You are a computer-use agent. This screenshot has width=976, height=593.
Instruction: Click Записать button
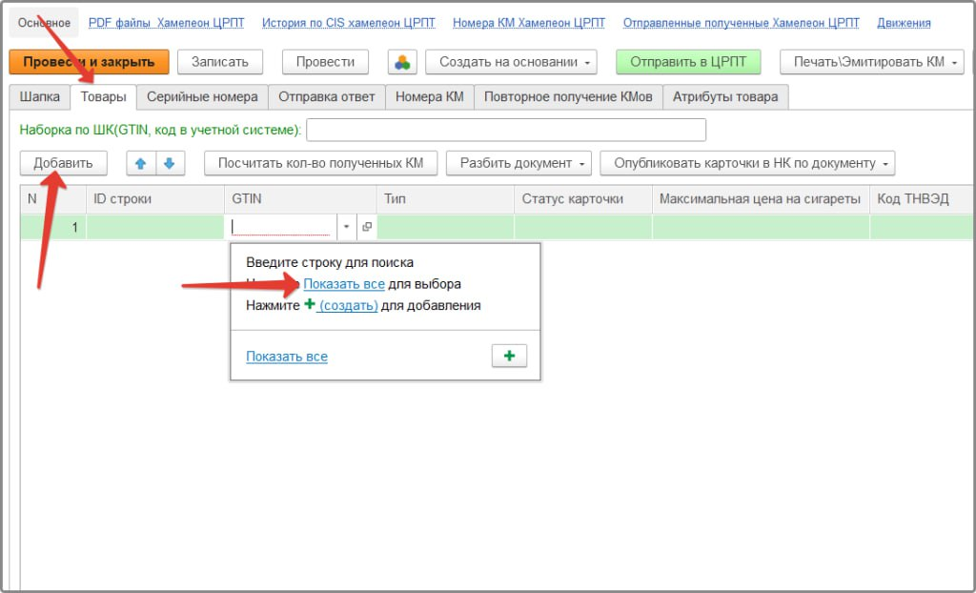[220, 62]
